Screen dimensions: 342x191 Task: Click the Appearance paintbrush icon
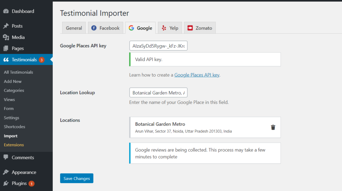coord(6,172)
